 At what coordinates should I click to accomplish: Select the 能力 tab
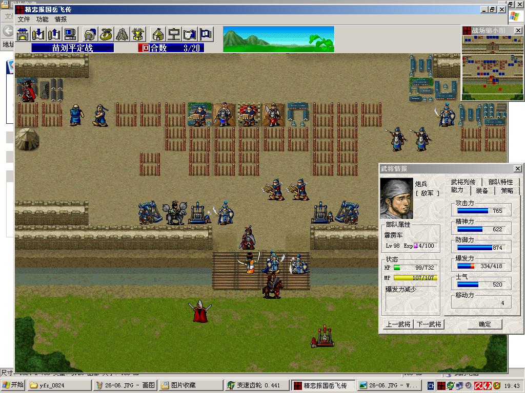[x=457, y=190]
